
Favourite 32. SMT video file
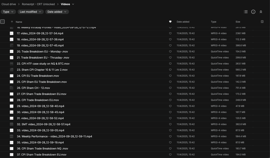click(x=170, y=124)
